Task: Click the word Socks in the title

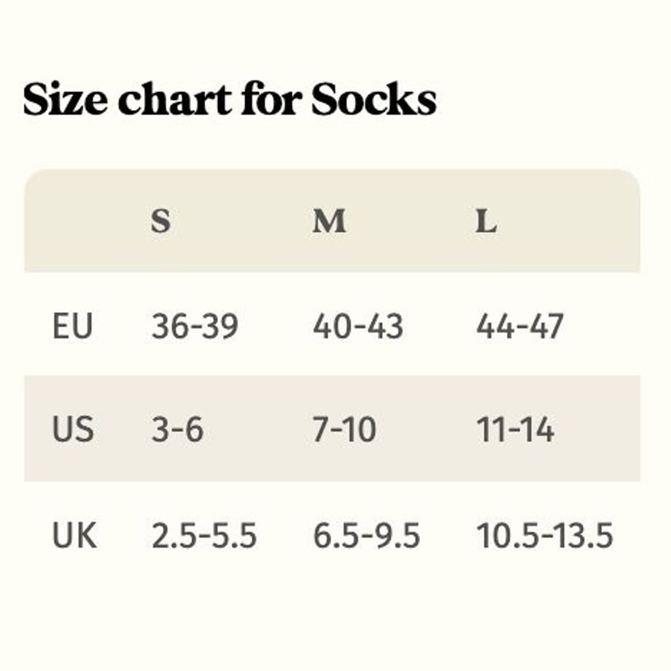Action: (373, 99)
